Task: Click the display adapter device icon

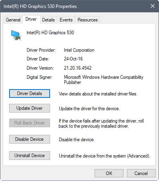Action: pyautogui.click(x=16, y=35)
